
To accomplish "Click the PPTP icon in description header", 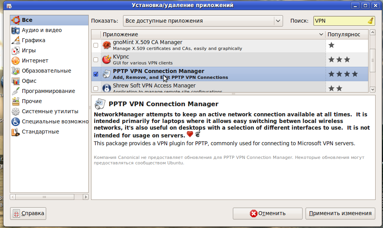I will 100,104.
